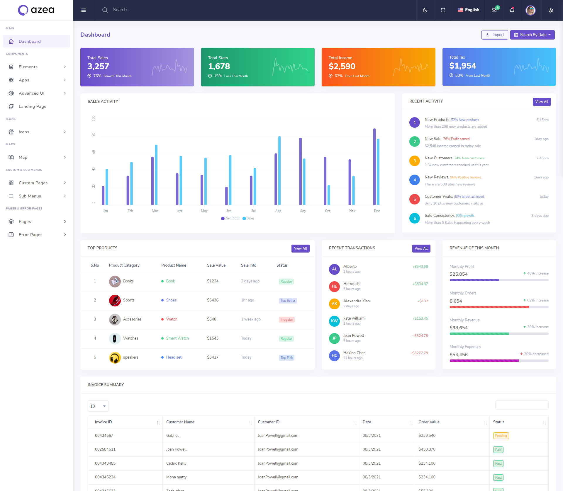The width and height of the screenshot is (563, 491).
Task: Open the Search By Date dropdown
Action: pyautogui.click(x=532, y=35)
